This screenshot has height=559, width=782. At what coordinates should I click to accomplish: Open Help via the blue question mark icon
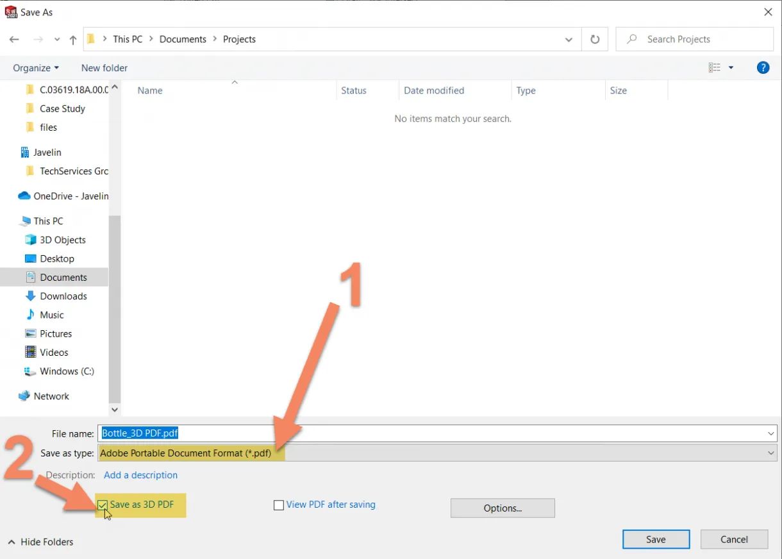(x=763, y=67)
